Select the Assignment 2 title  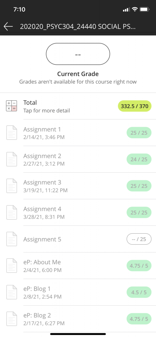click(x=42, y=156)
